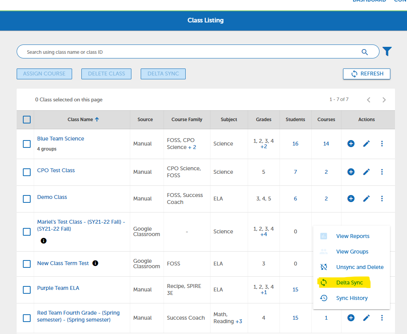
Task: Open Red Team Fourth Grade class link
Action: point(78,316)
